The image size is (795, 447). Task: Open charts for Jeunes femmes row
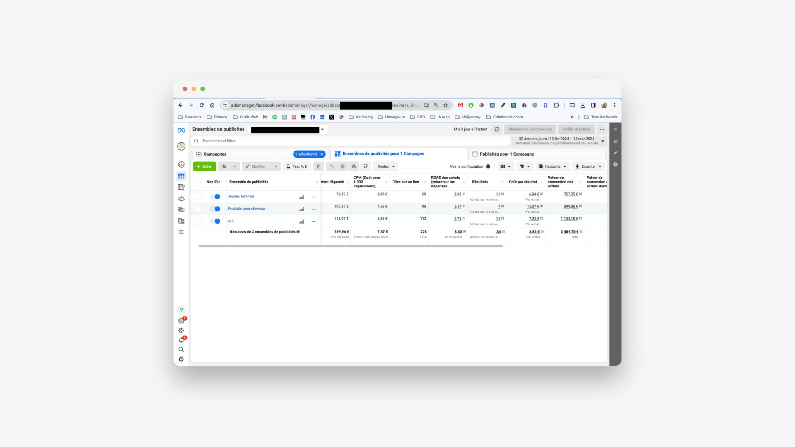pos(301,197)
